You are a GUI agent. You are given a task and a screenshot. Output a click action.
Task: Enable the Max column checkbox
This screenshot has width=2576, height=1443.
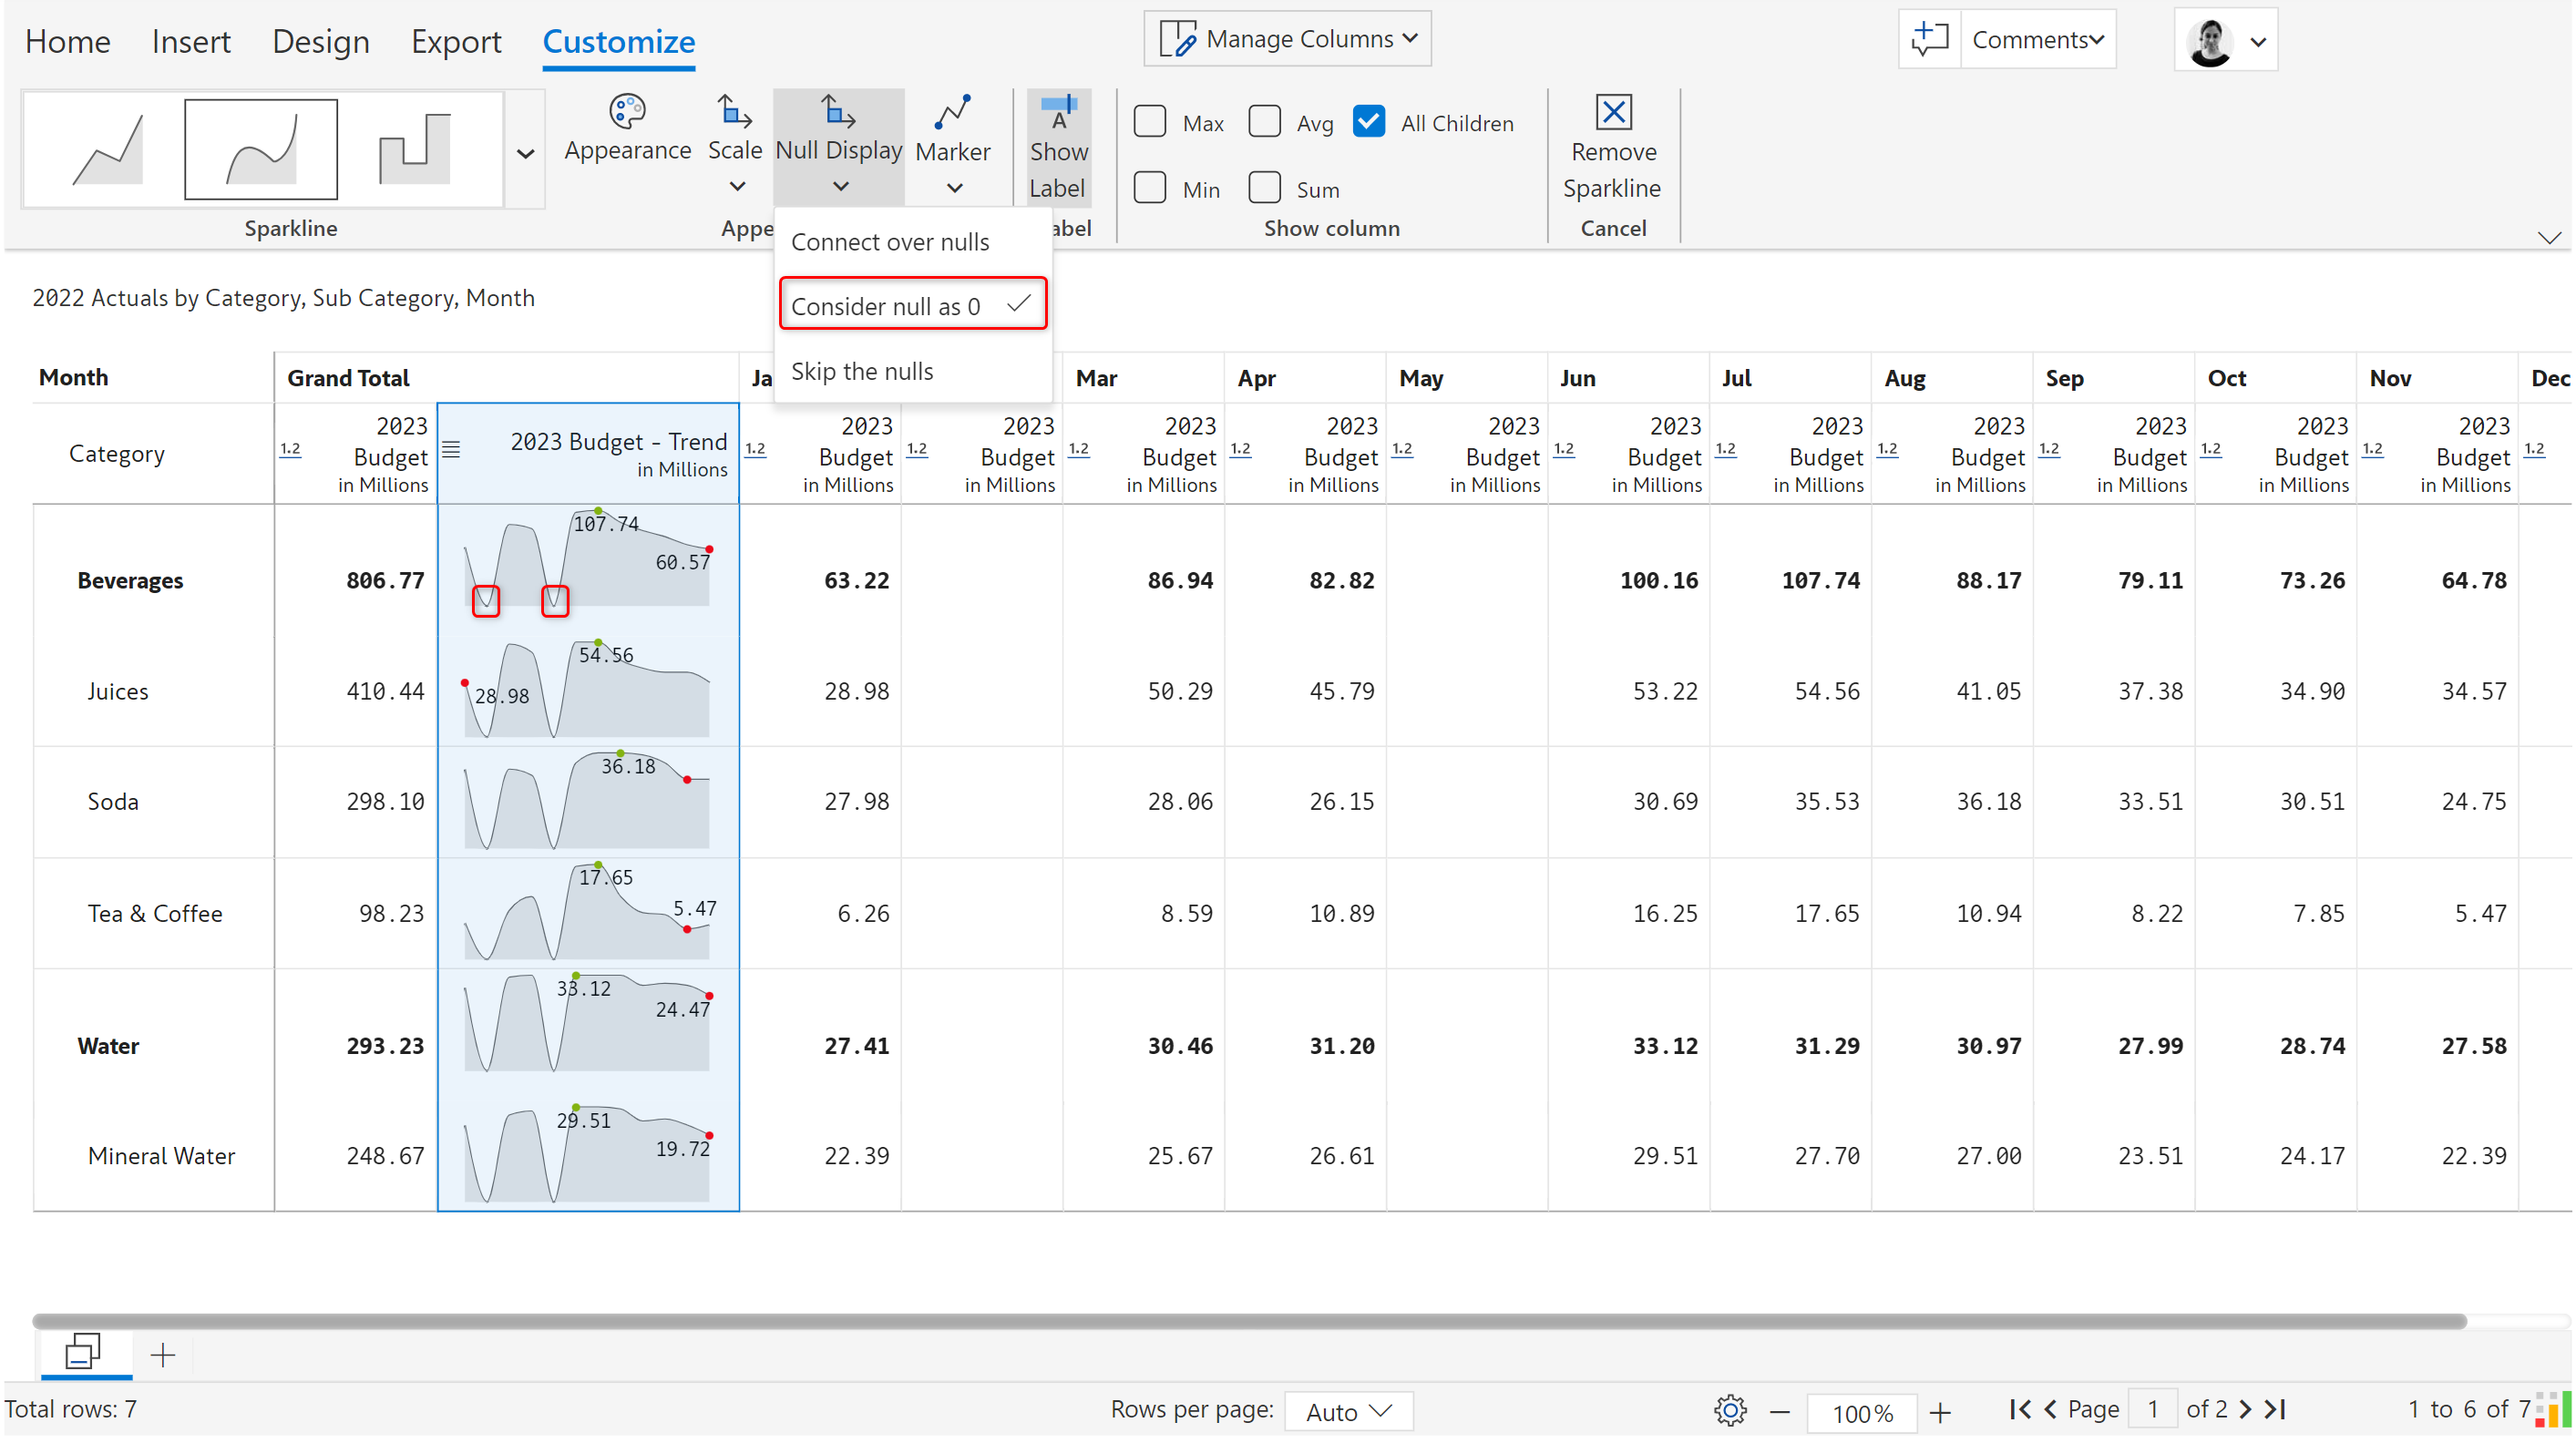(x=1150, y=122)
